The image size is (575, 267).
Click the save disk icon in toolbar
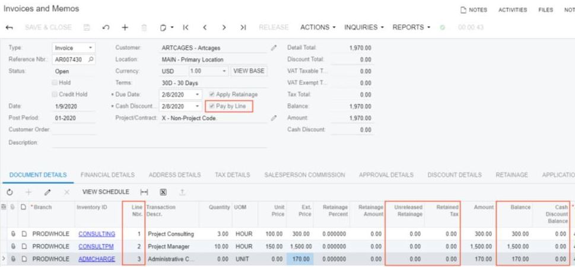(x=87, y=27)
